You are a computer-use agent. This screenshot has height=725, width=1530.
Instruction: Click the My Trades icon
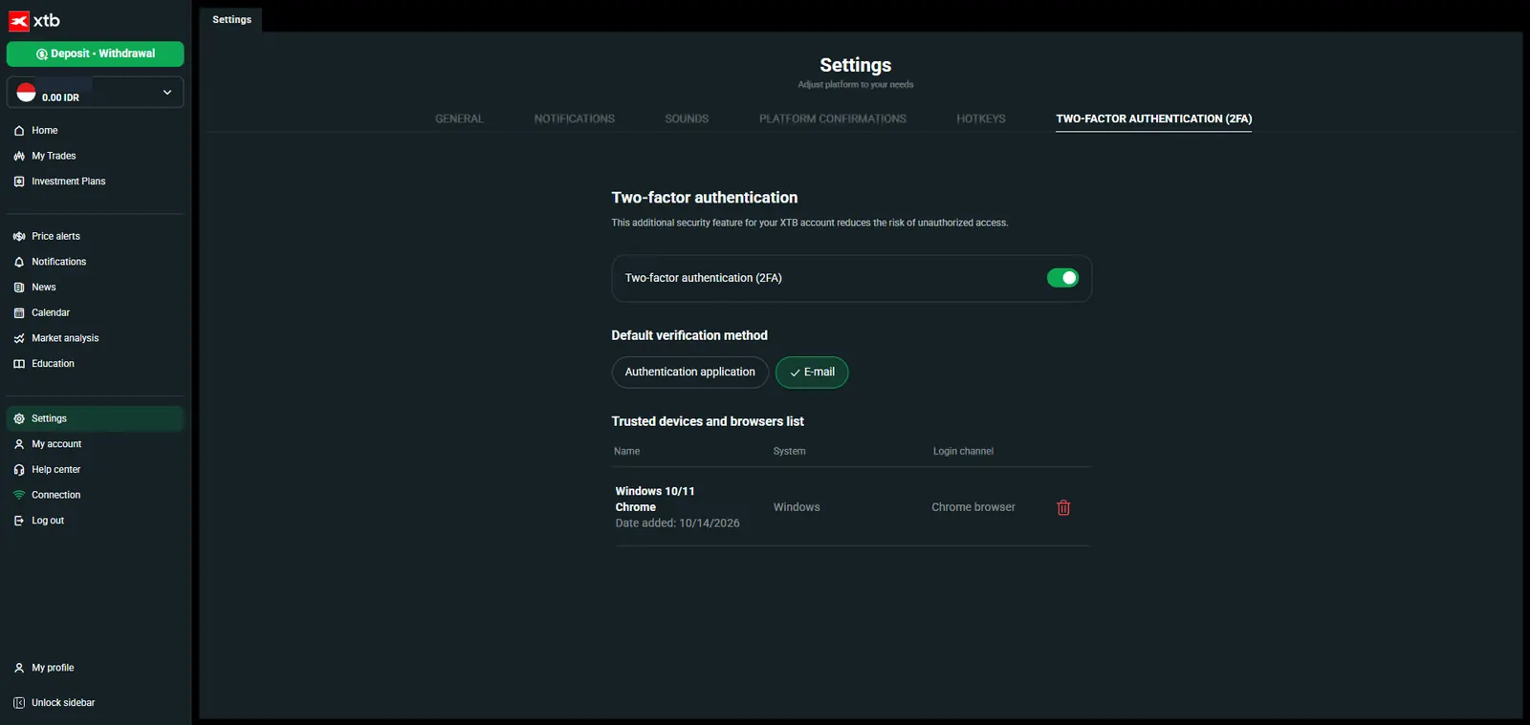pos(19,156)
